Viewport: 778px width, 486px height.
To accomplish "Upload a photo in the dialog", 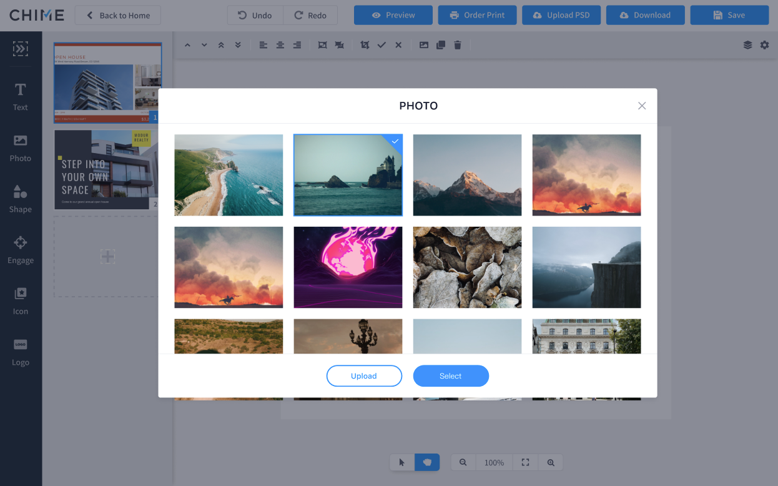I will [364, 376].
